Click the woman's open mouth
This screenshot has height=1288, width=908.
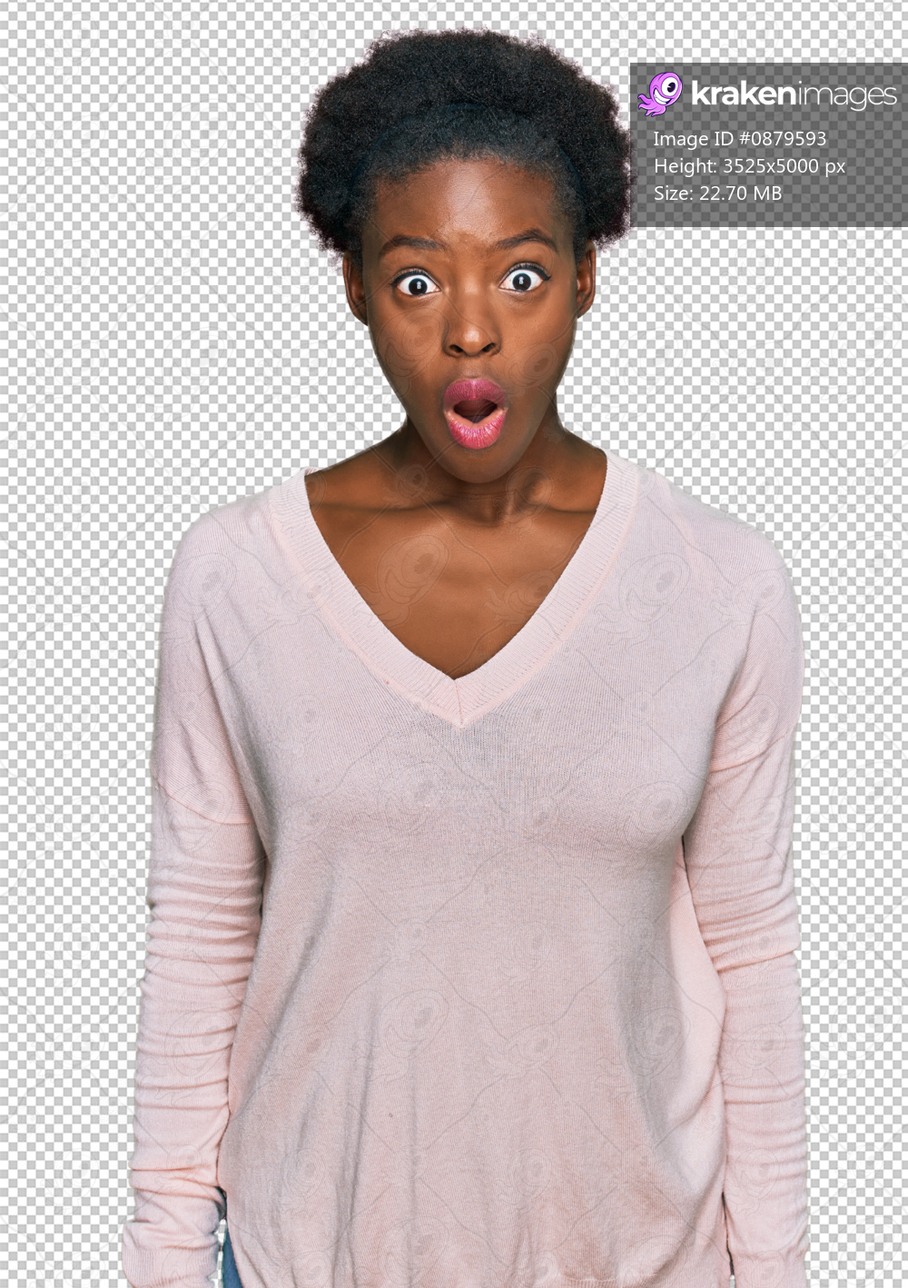tap(474, 413)
